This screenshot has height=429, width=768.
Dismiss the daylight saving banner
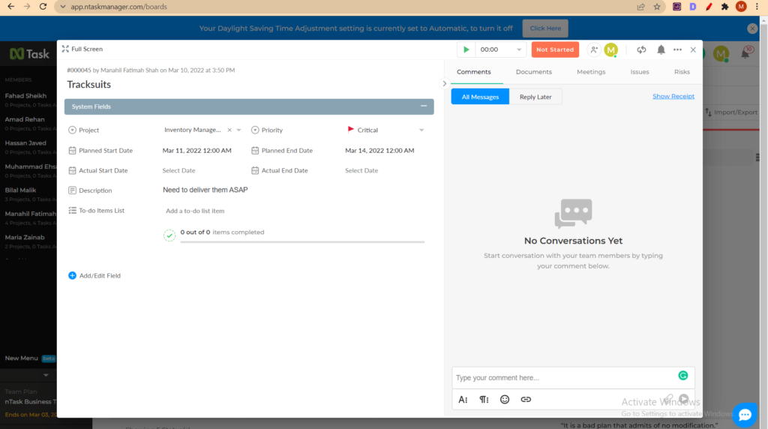pyautogui.click(x=752, y=28)
